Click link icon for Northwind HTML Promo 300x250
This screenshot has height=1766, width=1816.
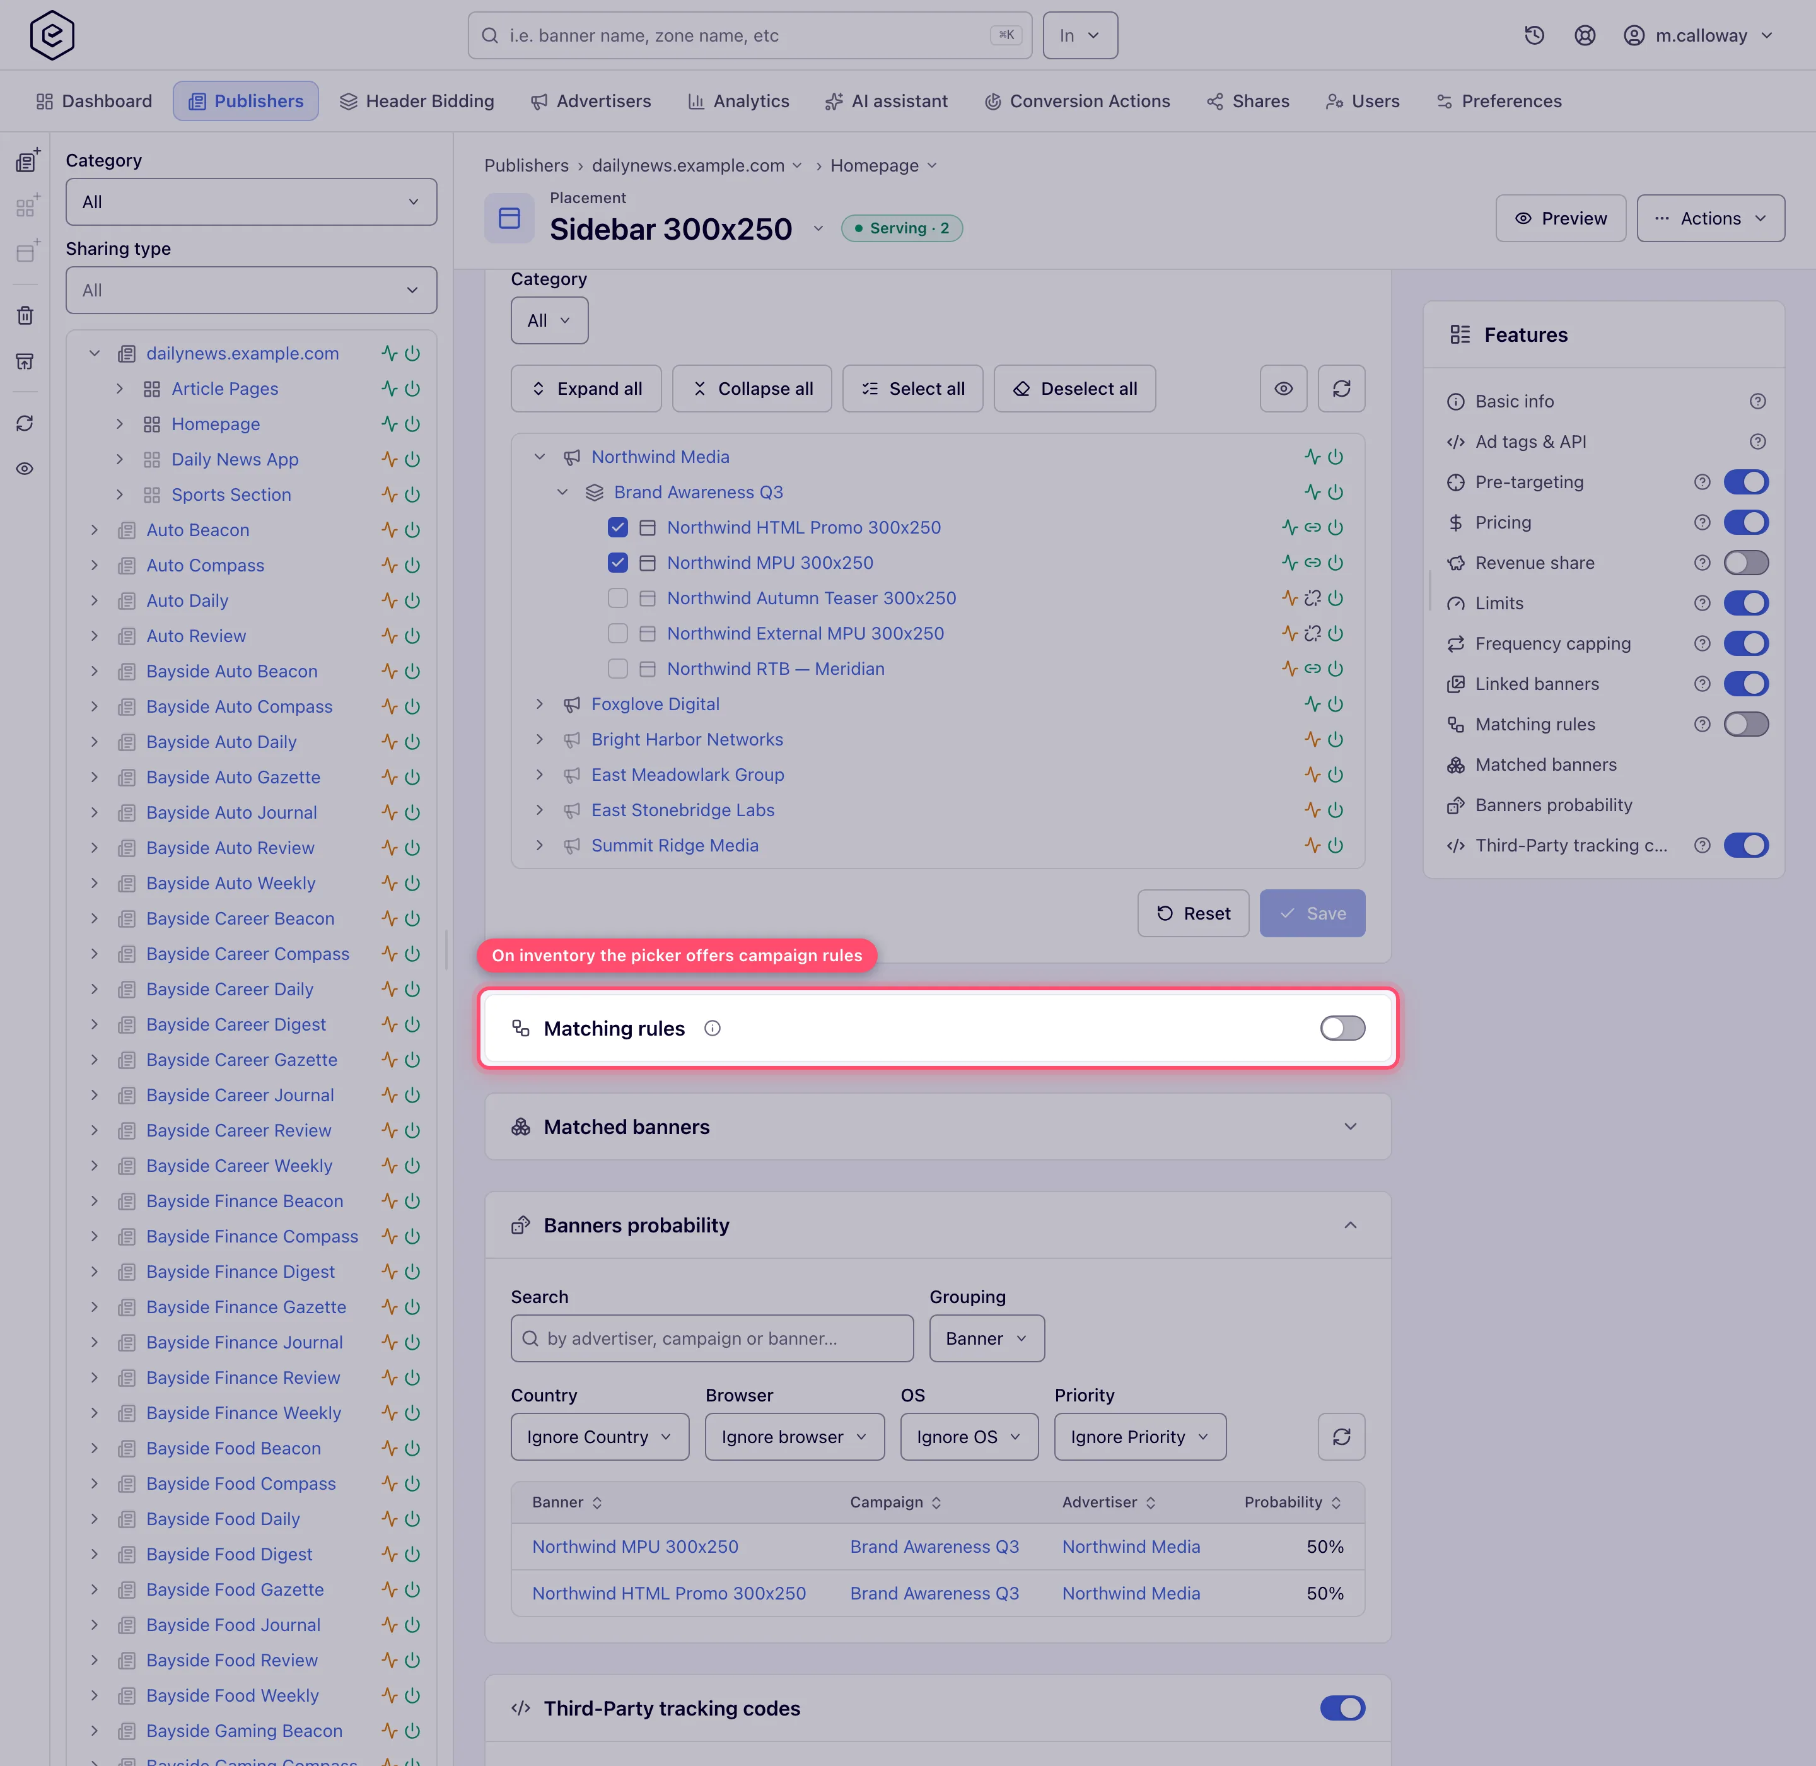(x=1312, y=528)
